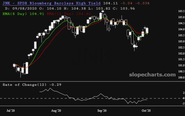Select the Aug '20 date axis label
The width and height of the screenshot is (185, 116).
[x=56, y=111]
